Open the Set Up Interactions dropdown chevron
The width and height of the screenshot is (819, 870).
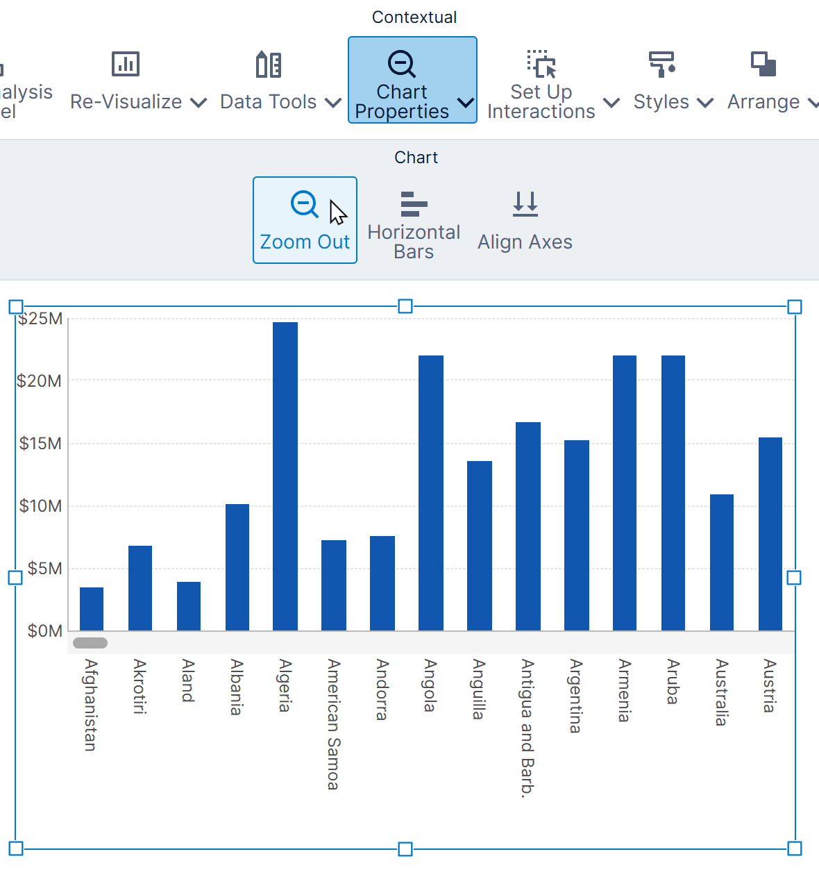coord(611,103)
